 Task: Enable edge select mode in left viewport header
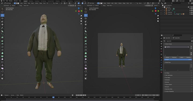coord(17,3)
